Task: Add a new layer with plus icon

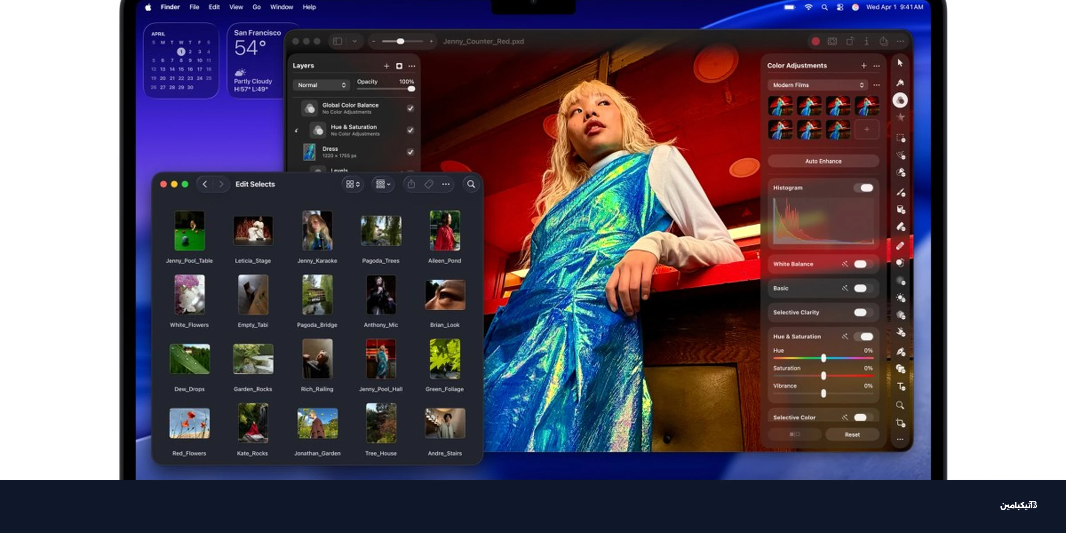Action: tap(386, 66)
